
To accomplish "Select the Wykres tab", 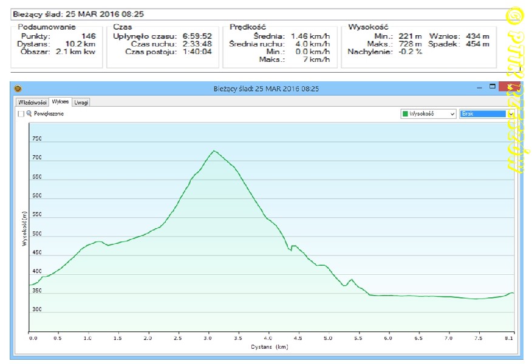I will [60, 102].
